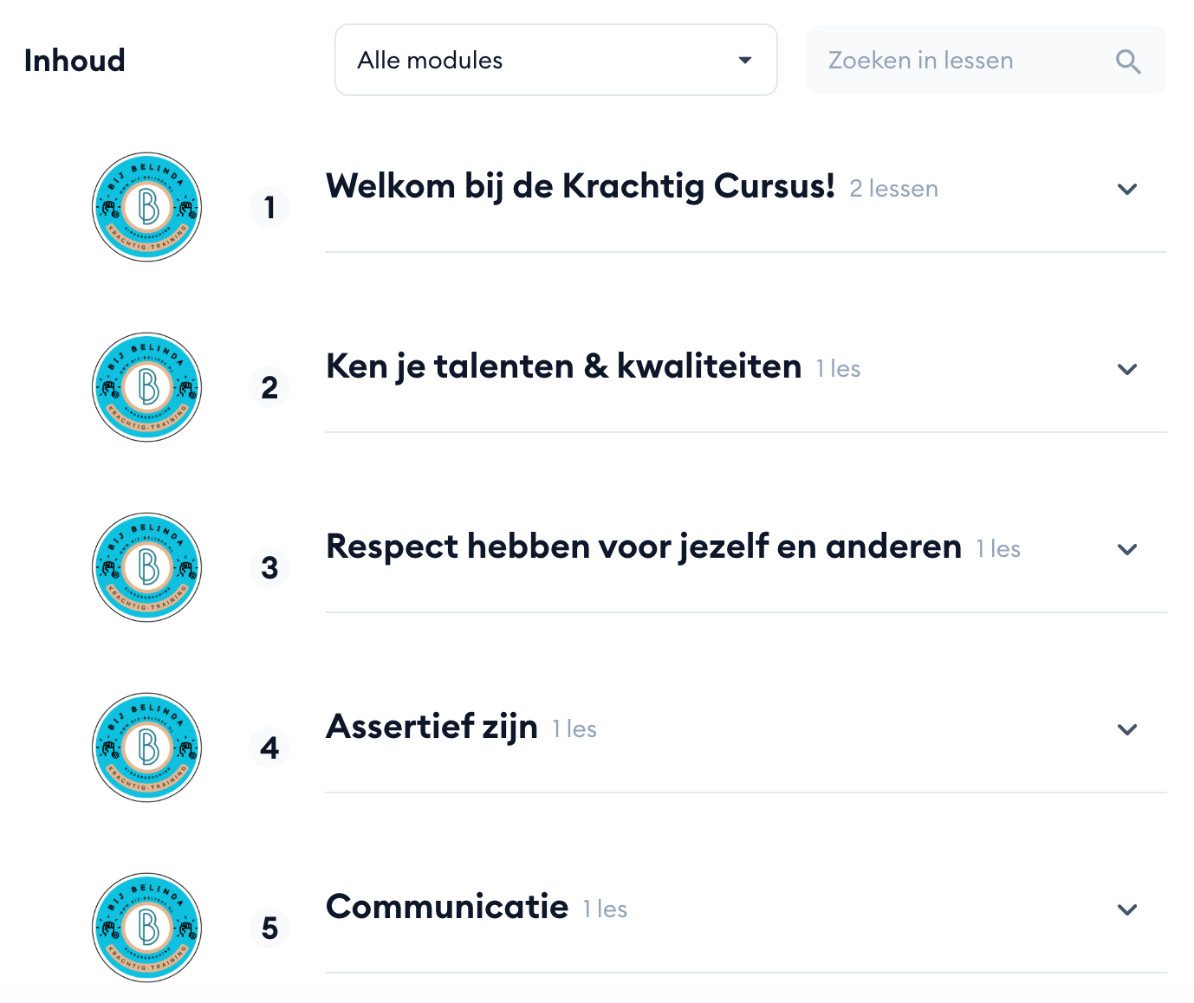The width and height of the screenshot is (1194, 1003).
Task: Click the round logo next to module 3
Action: [147, 567]
